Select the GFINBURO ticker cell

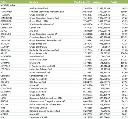click(x=15, y=34)
